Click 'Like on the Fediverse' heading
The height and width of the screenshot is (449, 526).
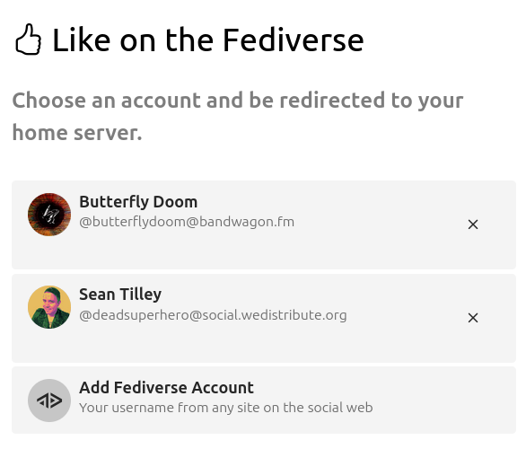[208, 40]
